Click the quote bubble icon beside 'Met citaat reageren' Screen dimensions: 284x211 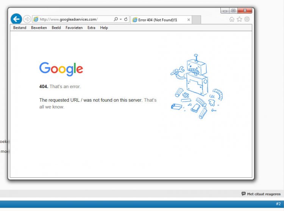click(243, 194)
